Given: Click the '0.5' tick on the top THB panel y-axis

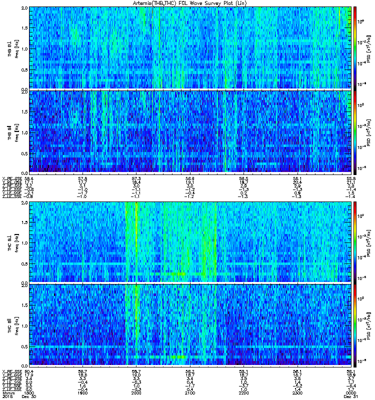Looking at the screenshot, I should coord(24,70).
